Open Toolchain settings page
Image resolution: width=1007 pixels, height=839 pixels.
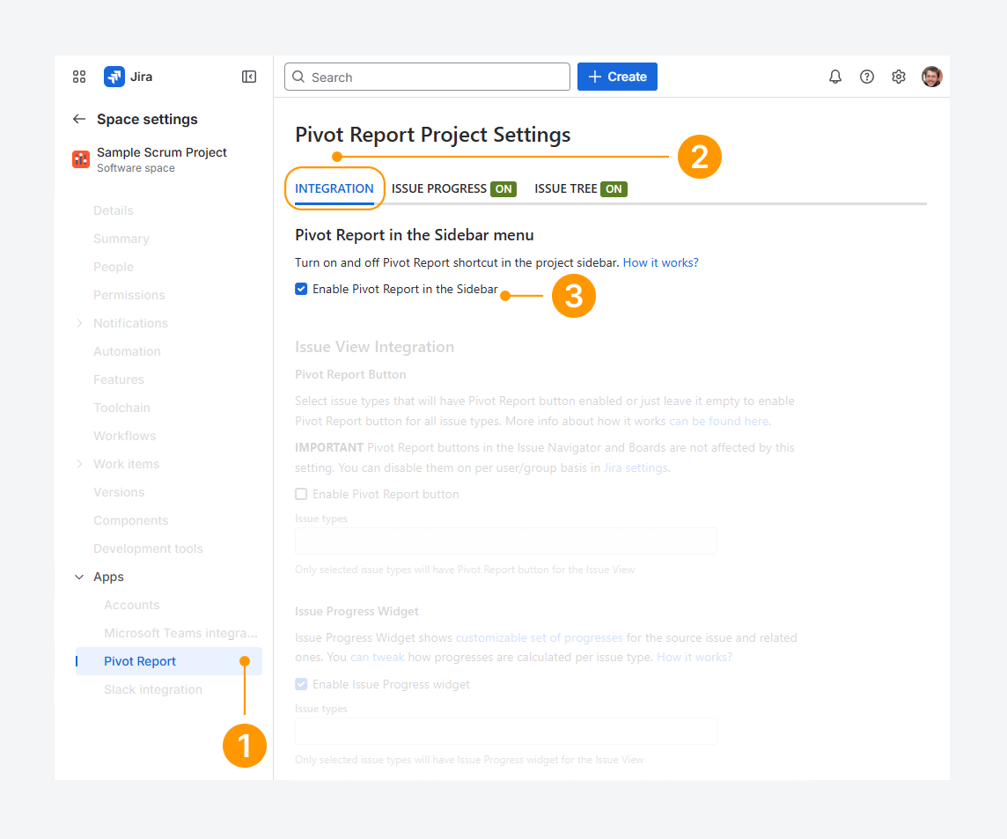[x=121, y=408]
